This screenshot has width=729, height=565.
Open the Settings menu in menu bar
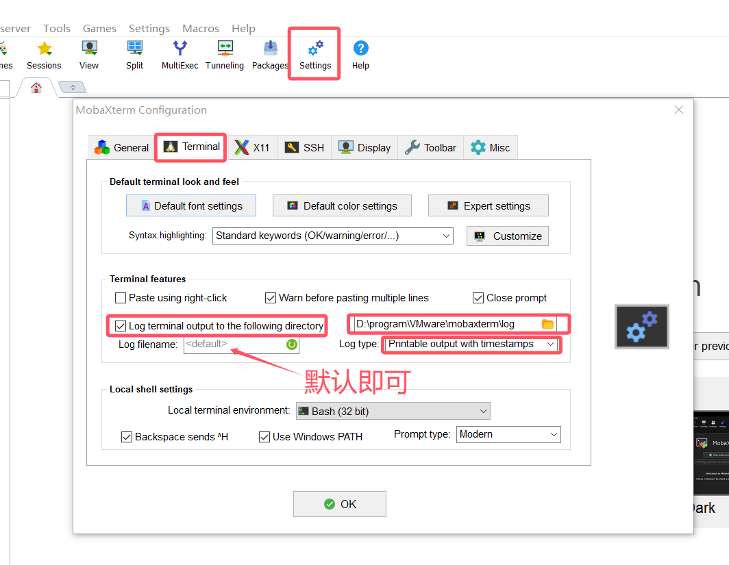point(149,28)
